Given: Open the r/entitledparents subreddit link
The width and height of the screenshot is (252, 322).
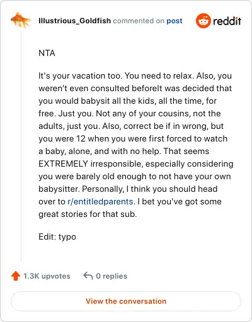Looking at the screenshot, I should 100,202.
